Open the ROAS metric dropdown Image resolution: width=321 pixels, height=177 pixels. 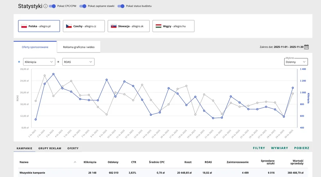[x=78, y=62]
